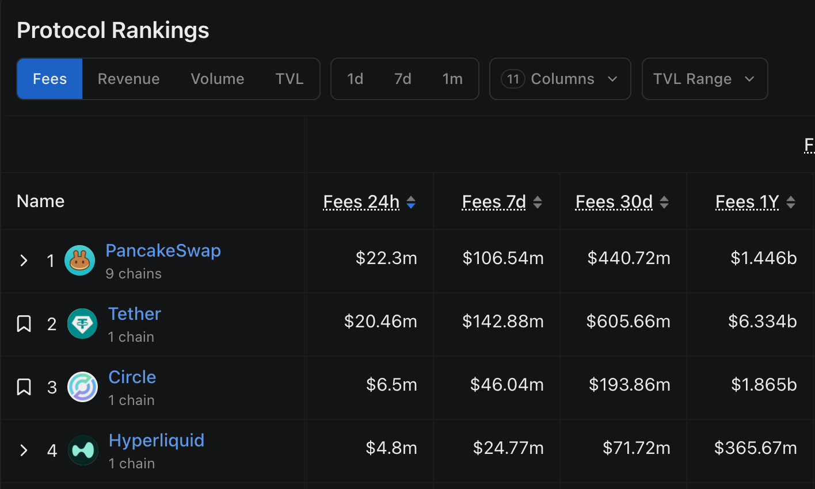The width and height of the screenshot is (815, 489).
Task: Click the Fees 24h column header
Action: tap(361, 202)
